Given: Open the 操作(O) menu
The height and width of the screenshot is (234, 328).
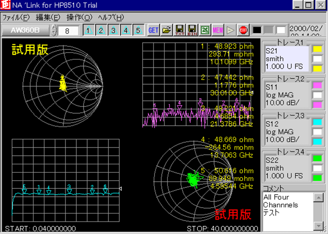Looking at the screenshot, I should pyautogui.click(x=79, y=17).
